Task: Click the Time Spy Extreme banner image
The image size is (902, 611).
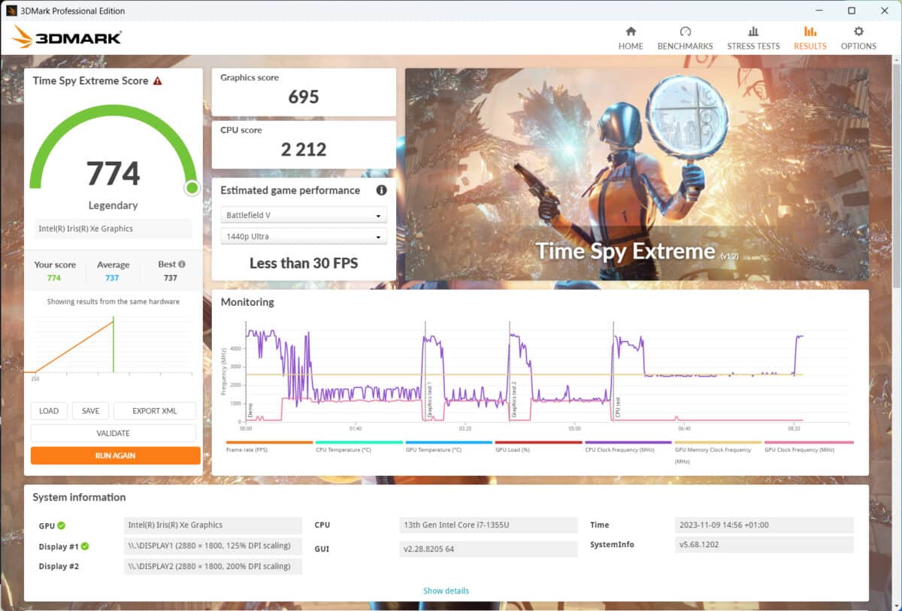Action: [637, 174]
